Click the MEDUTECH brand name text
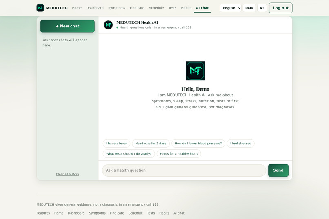Screen dimensions: 329x219 click(x=57, y=8)
